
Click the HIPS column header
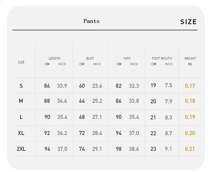pyautogui.click(x=127, y=58)
